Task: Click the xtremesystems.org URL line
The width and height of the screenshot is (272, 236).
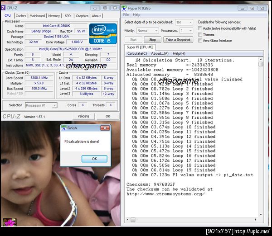Action: point(165,194)
